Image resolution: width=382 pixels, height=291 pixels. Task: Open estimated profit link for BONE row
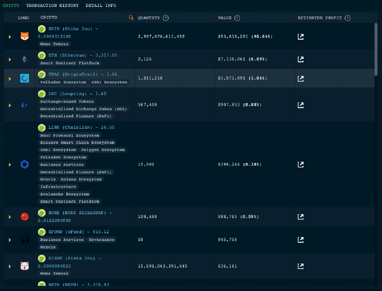(301, 217)
